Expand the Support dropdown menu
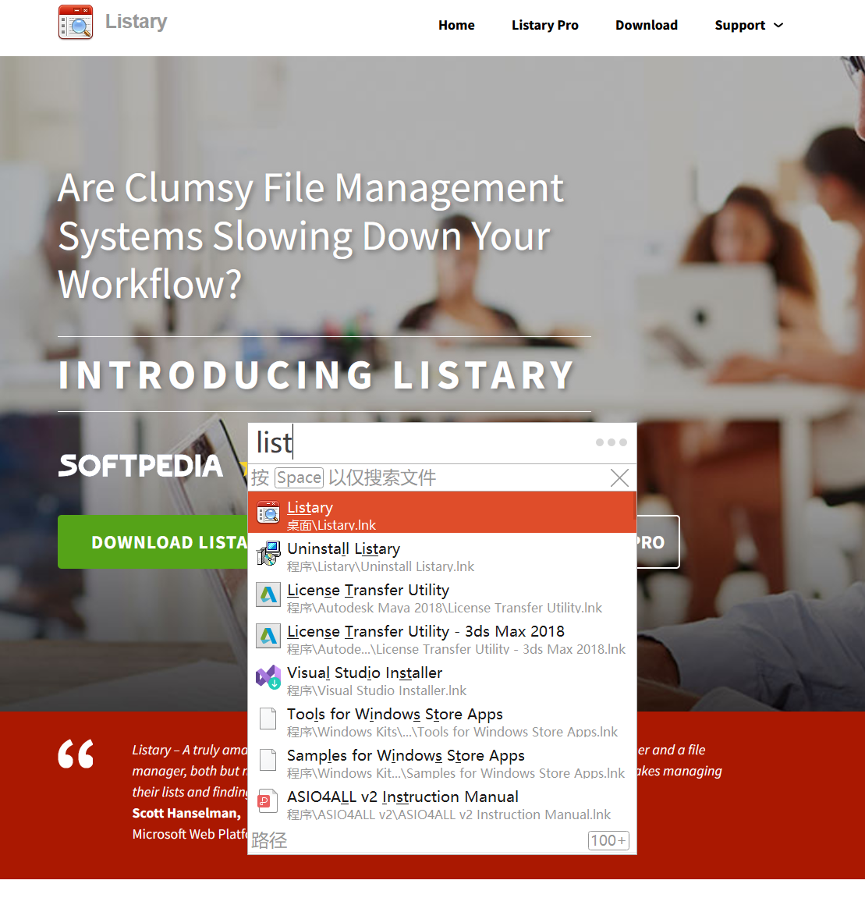The image size is (865, 905). pos(748,25)
